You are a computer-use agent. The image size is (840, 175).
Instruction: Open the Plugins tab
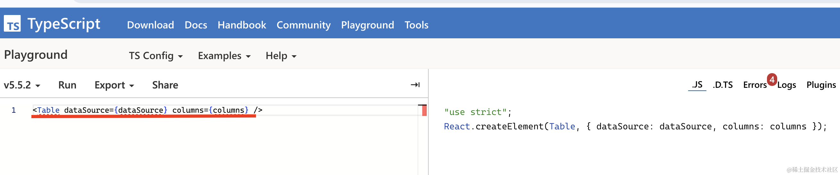coord(821,85)
